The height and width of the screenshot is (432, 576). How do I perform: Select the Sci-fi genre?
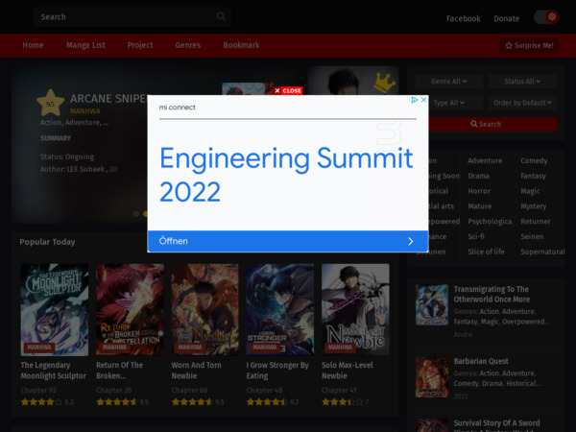(x=476, y=236)
